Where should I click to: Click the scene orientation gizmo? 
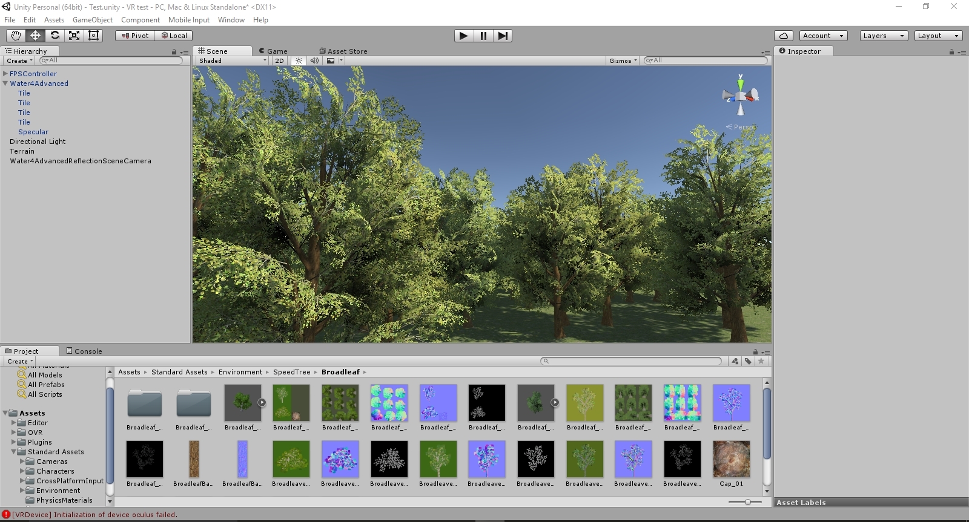coord(741,96)
